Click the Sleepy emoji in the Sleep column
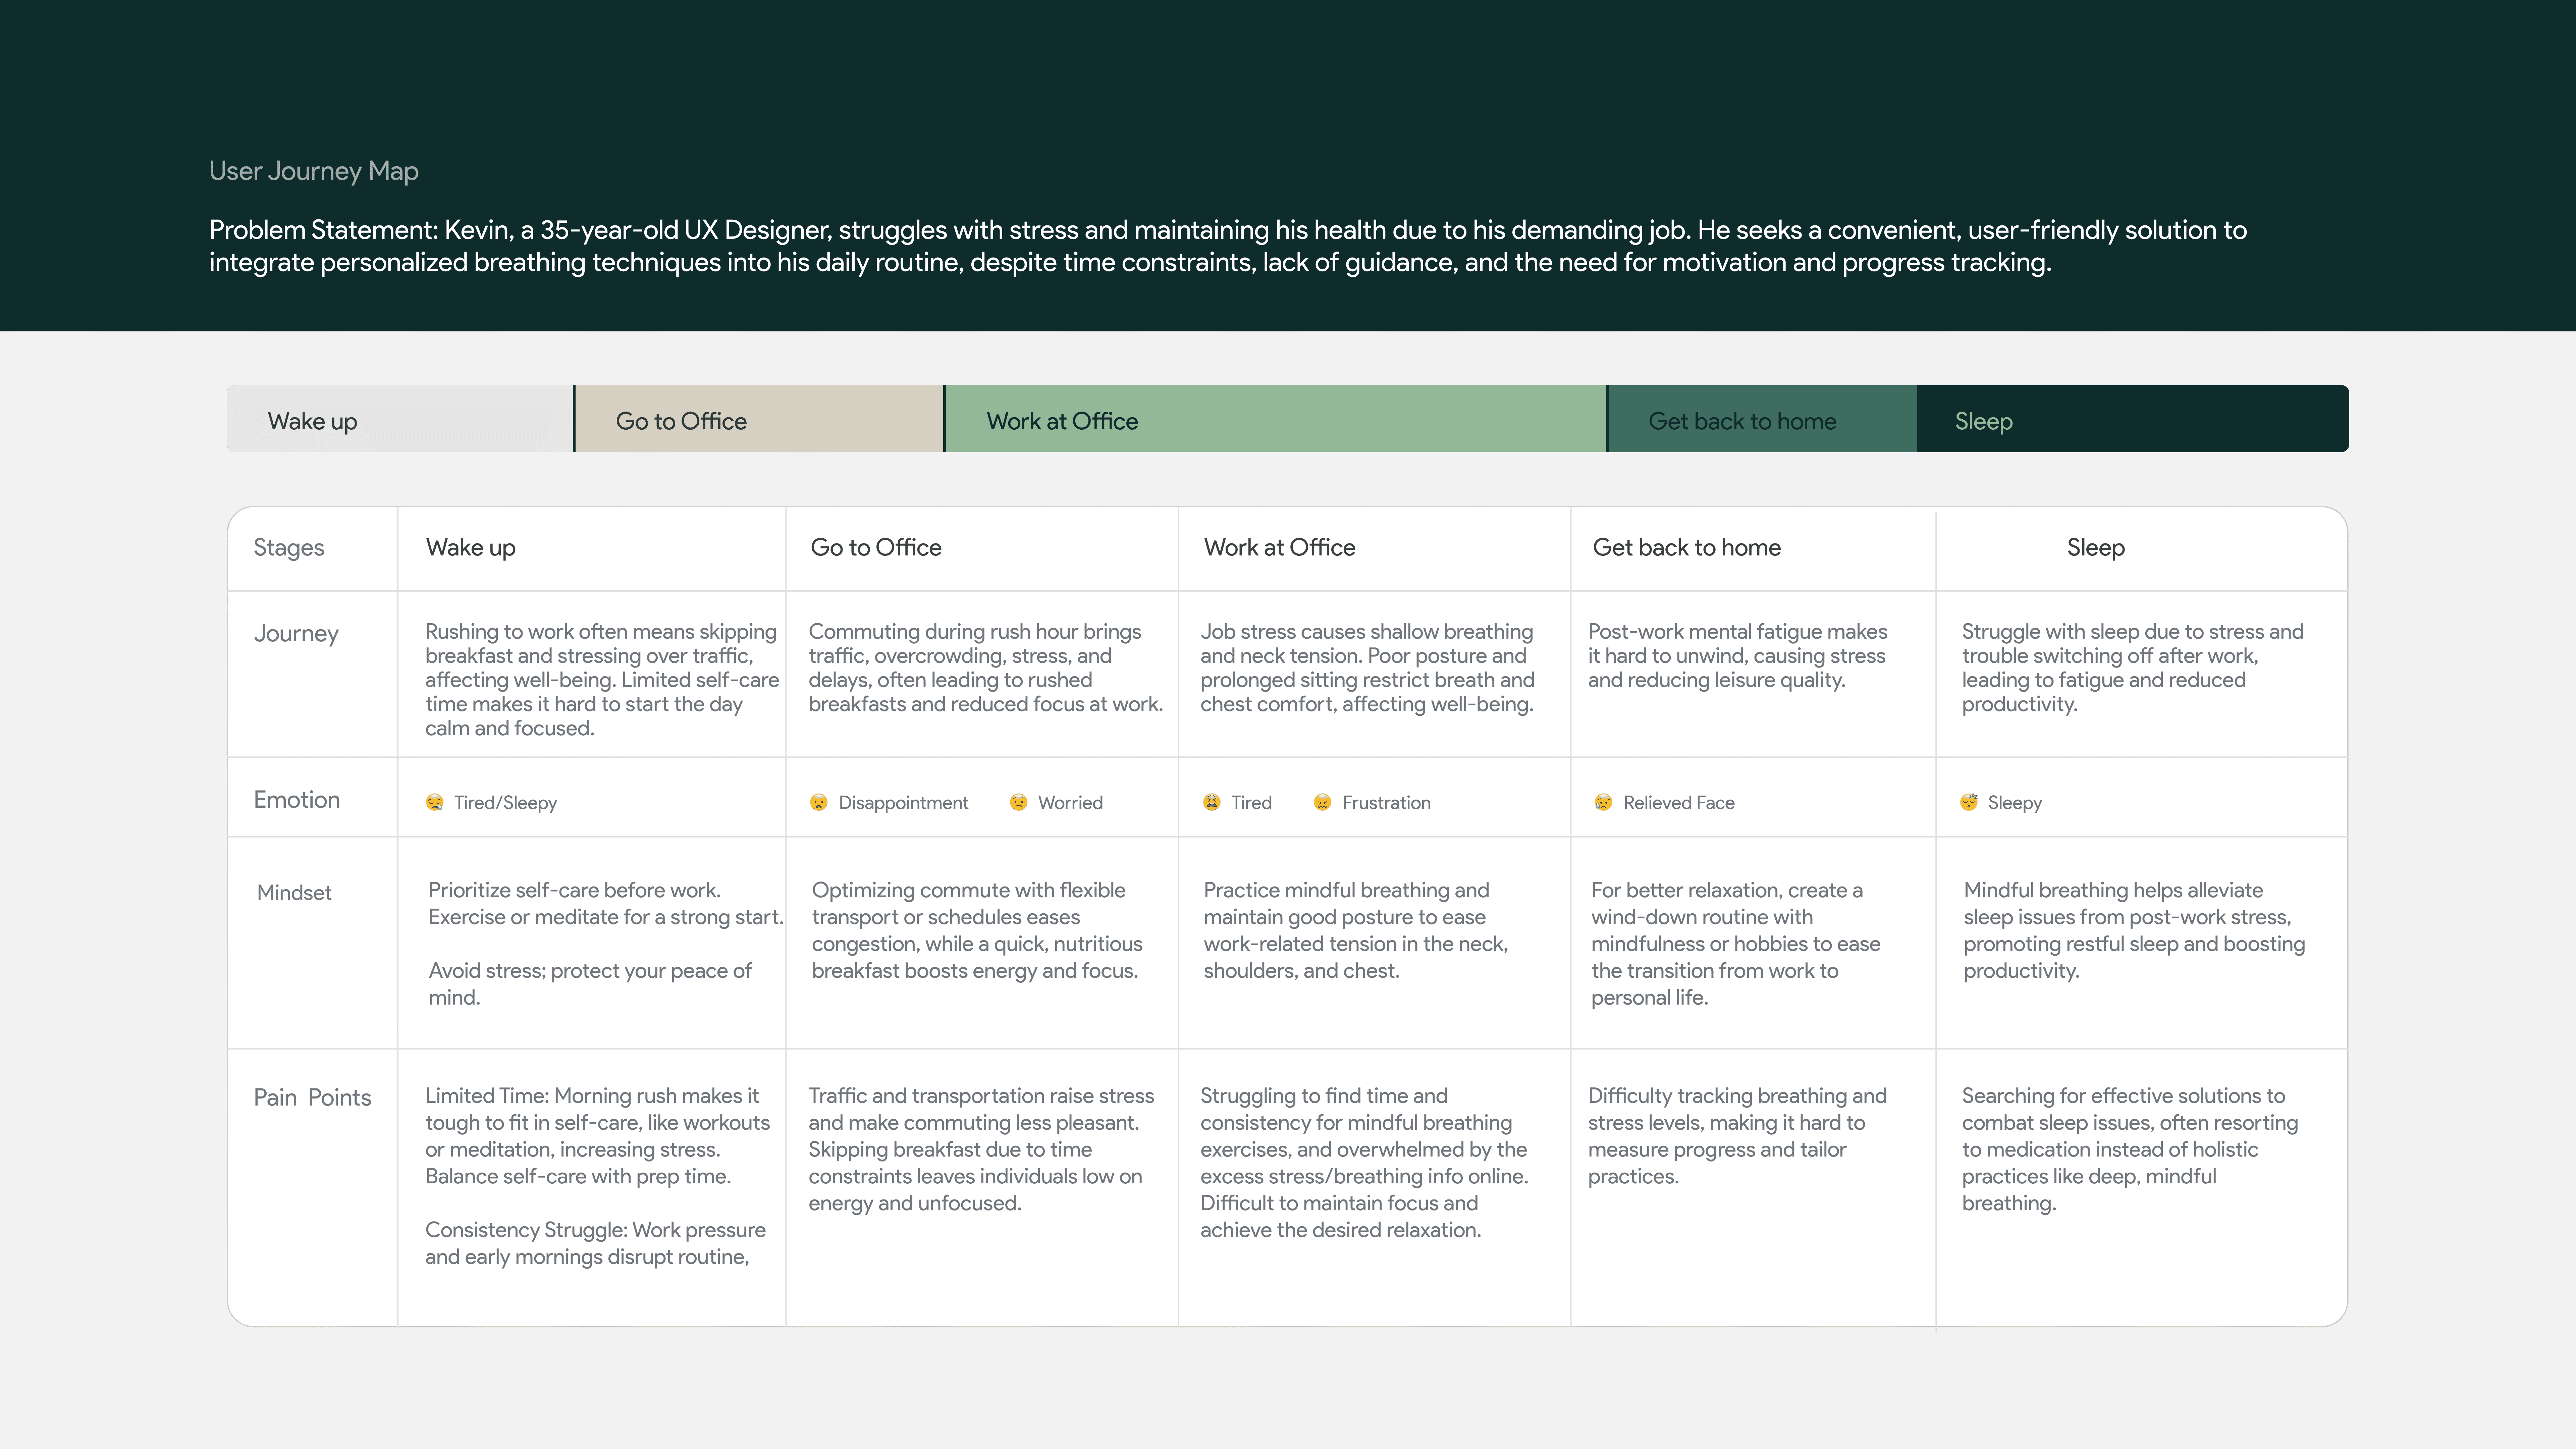 pos(1969,802)
